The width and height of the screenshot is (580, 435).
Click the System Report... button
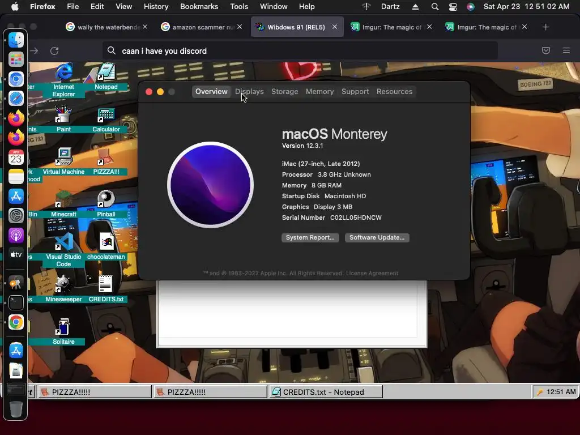[310, 237]
